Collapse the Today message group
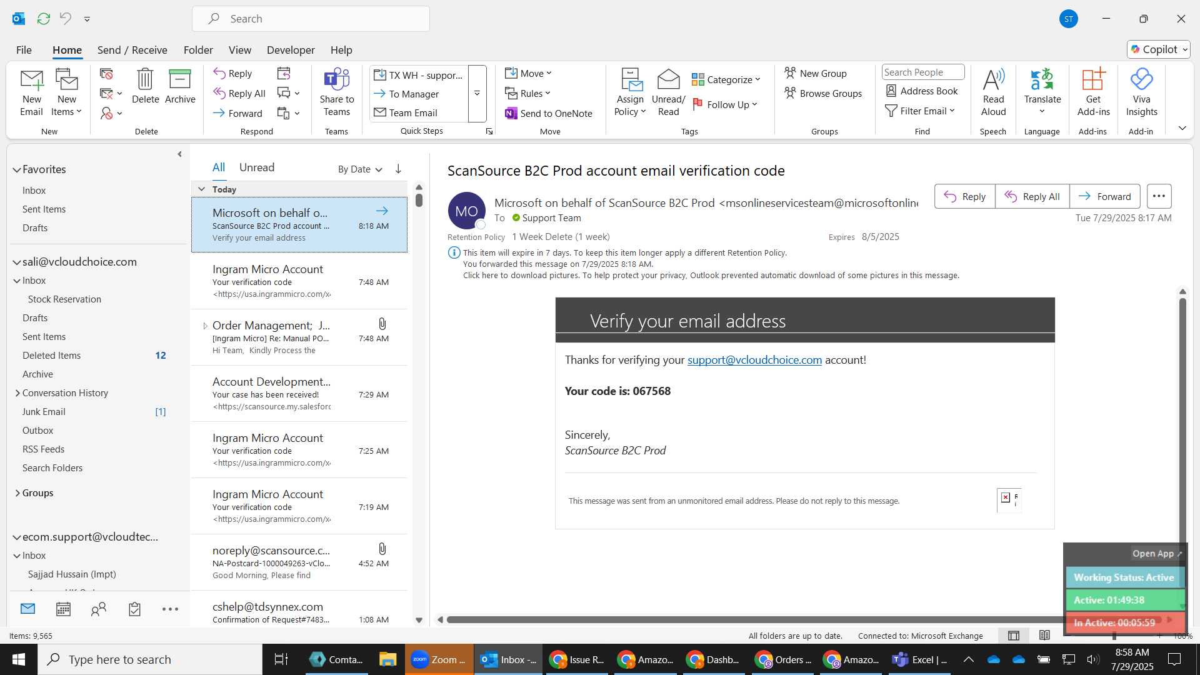 [201, 189]
